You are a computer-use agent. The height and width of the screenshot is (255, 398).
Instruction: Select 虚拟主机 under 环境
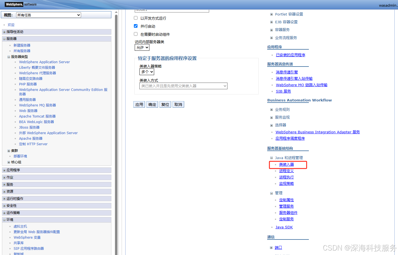tap(20, 226)
